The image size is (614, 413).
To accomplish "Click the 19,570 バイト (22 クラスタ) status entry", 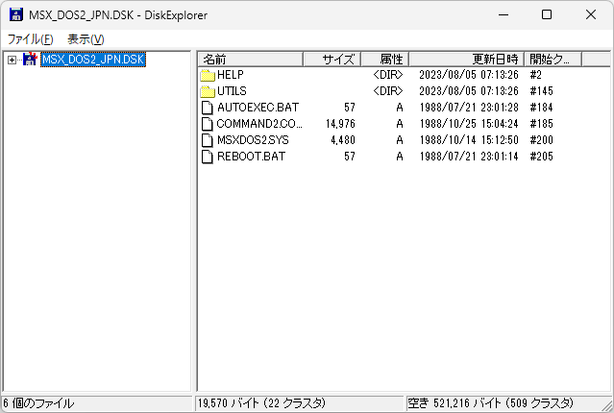I will tap(299, 403).
